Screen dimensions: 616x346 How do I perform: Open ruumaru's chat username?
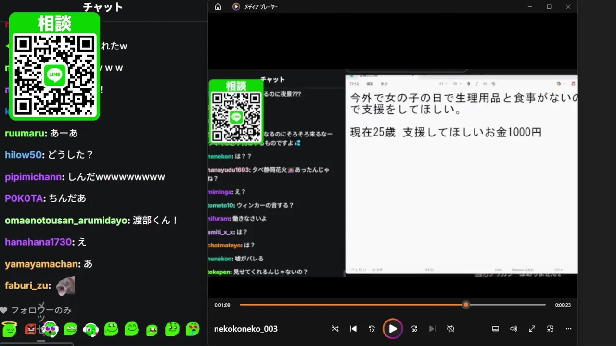[25, 133]
